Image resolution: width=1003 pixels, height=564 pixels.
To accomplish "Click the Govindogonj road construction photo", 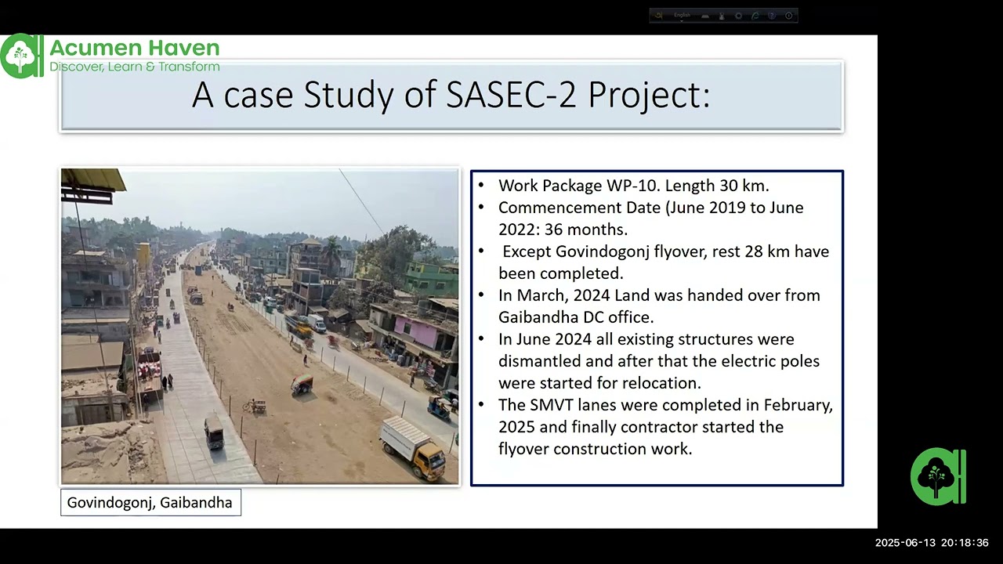I will click(260, 327).
